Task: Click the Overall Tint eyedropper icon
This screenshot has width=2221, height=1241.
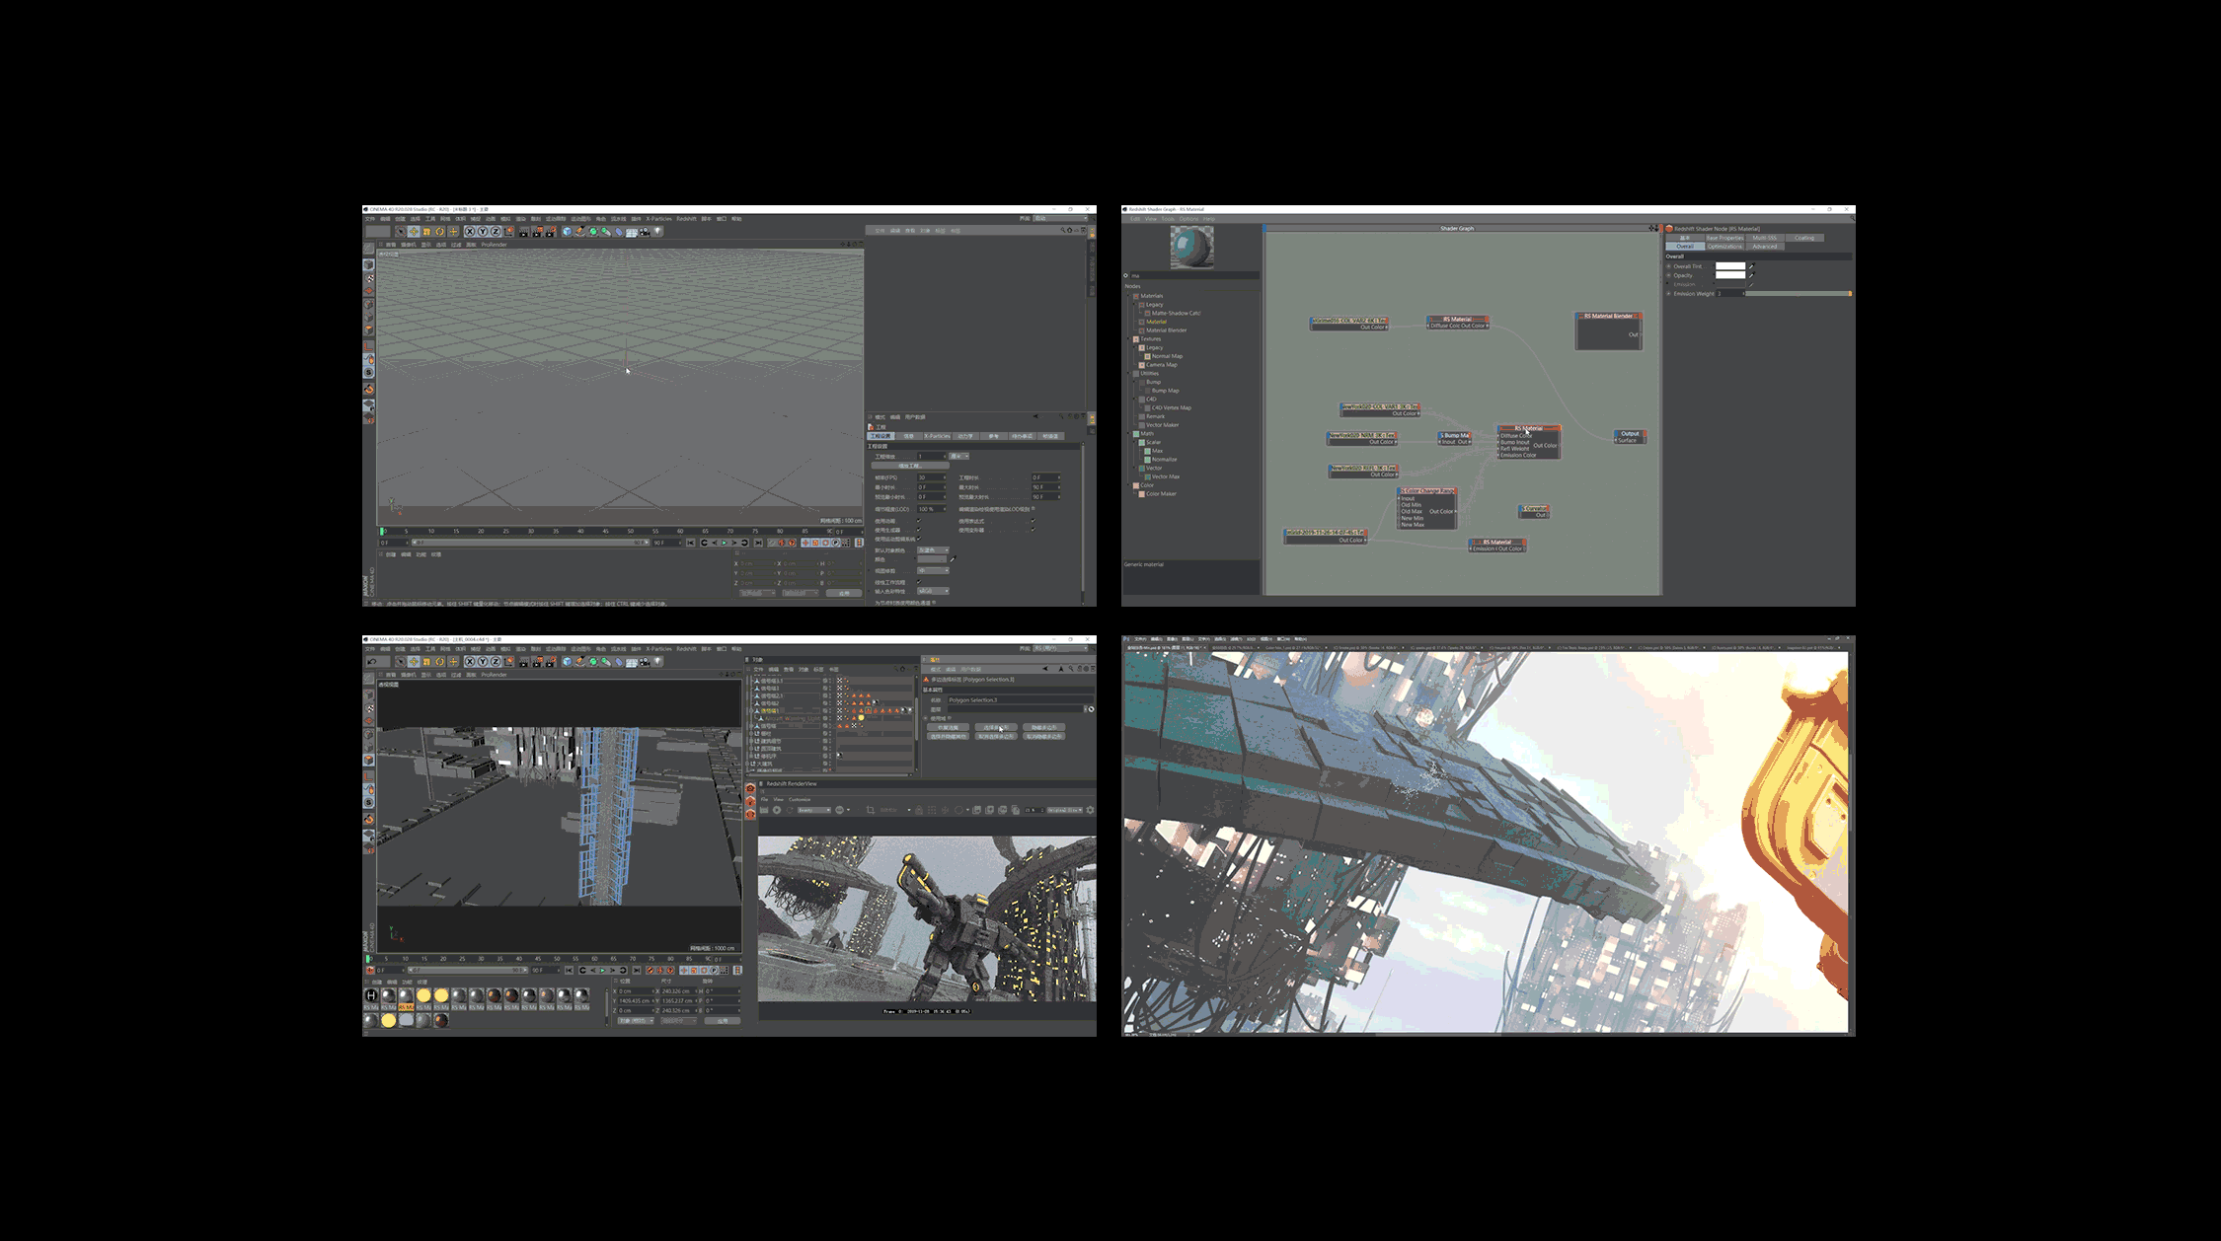Action: pyautogui.click(x=1751, y=266)
